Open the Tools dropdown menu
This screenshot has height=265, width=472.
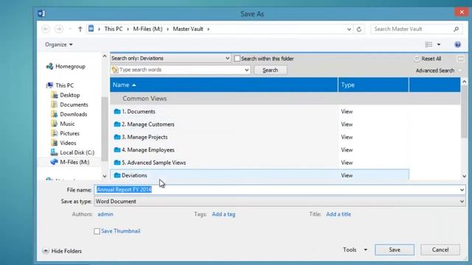(355, 250)
